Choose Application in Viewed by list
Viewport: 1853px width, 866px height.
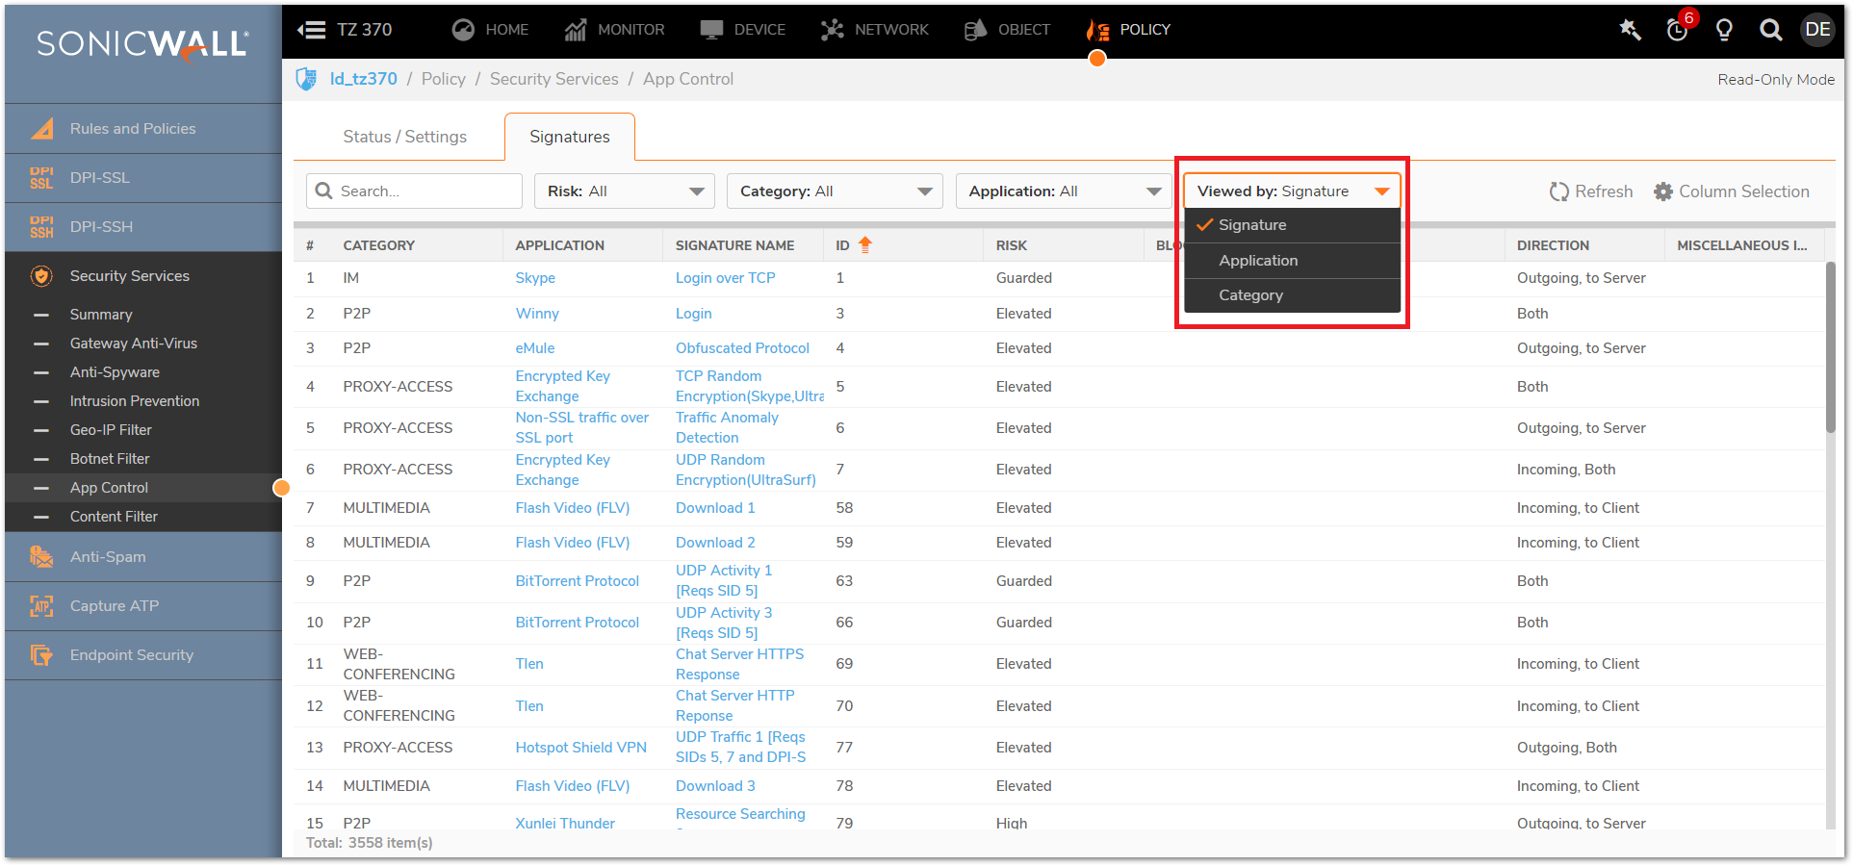(1257, 261)
